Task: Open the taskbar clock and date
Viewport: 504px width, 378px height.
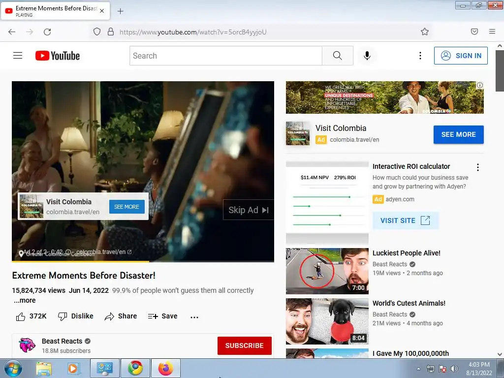Action: [x=479, y=369]
